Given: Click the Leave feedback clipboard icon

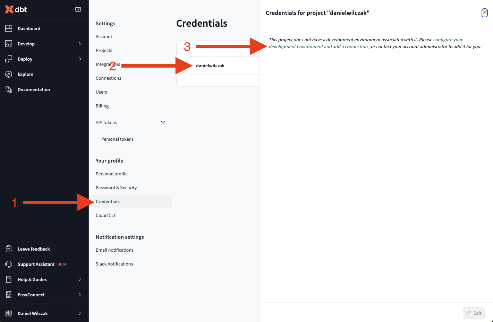Looking at the screenshot, I should (9, 249).
